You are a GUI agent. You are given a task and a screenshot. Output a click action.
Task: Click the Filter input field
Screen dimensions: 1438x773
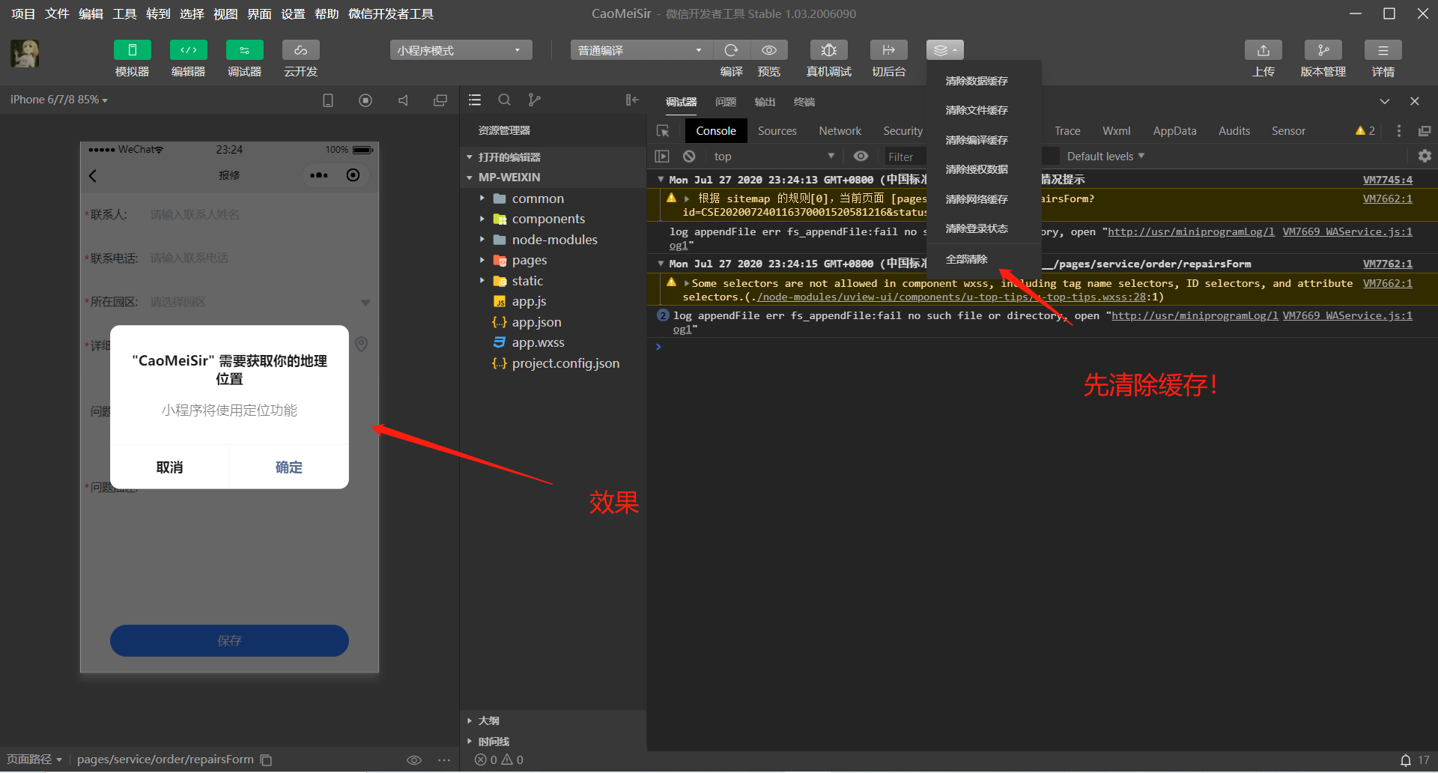tap(905, 157)
